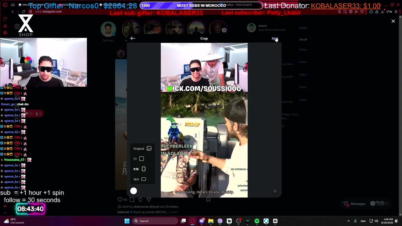Image resolution: width=402 pixels, height=226 pixels.
Task: Open Spotify from the taskbar
Action: (257, 221)
